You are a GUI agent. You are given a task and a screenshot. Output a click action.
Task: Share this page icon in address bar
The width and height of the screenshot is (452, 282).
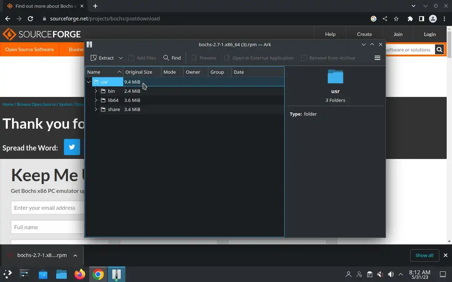click(385, 19)
